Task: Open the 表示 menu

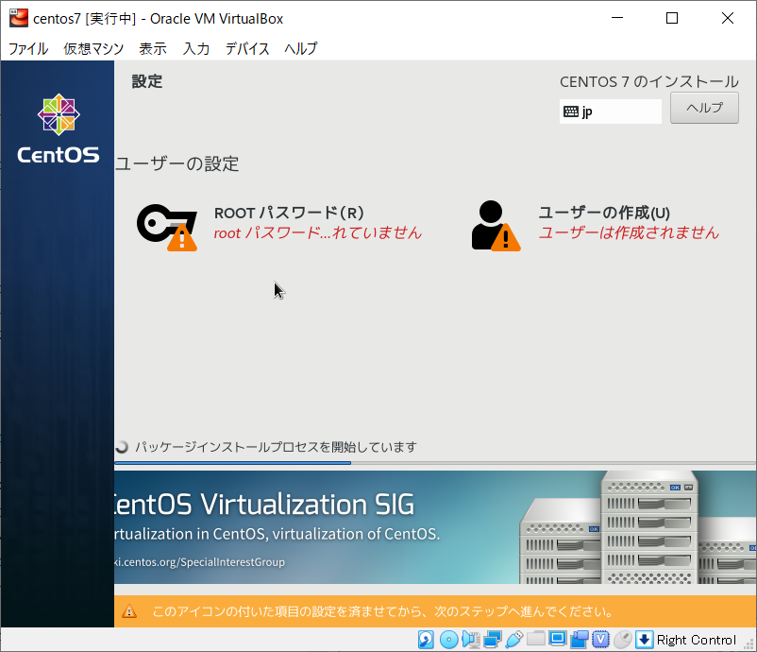Action: point(153,48)
